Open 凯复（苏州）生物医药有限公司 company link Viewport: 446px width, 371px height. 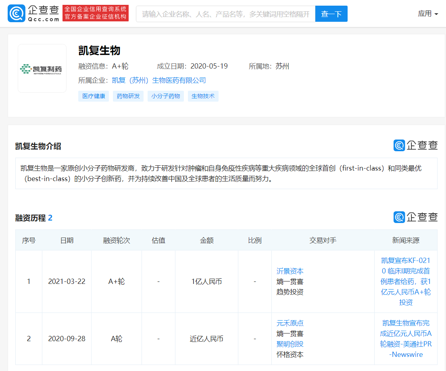click(159, 80)
